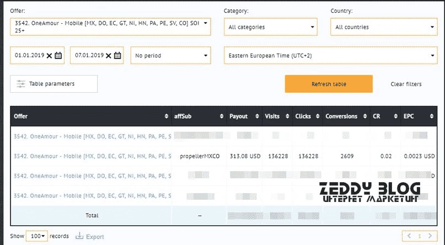Click the Export download icon

79,236
